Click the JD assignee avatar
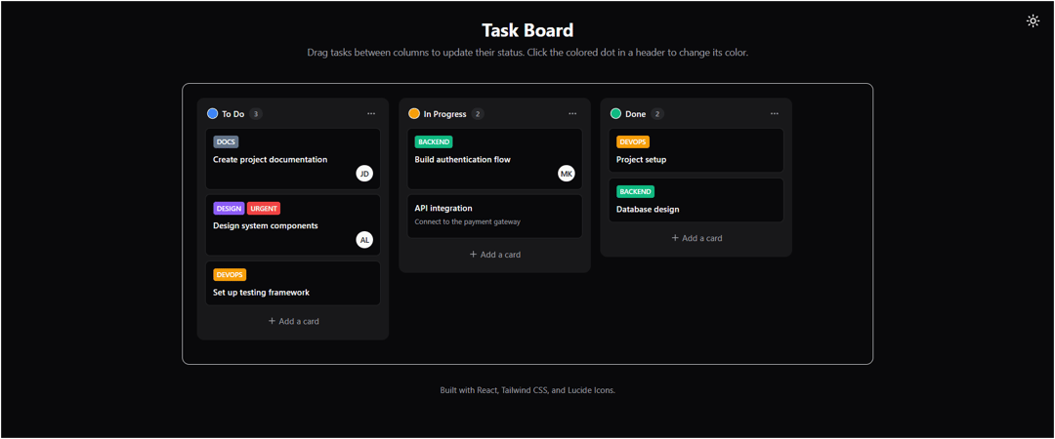Image resolution: width=1055 pixels, height=439 pixels. 364,174
